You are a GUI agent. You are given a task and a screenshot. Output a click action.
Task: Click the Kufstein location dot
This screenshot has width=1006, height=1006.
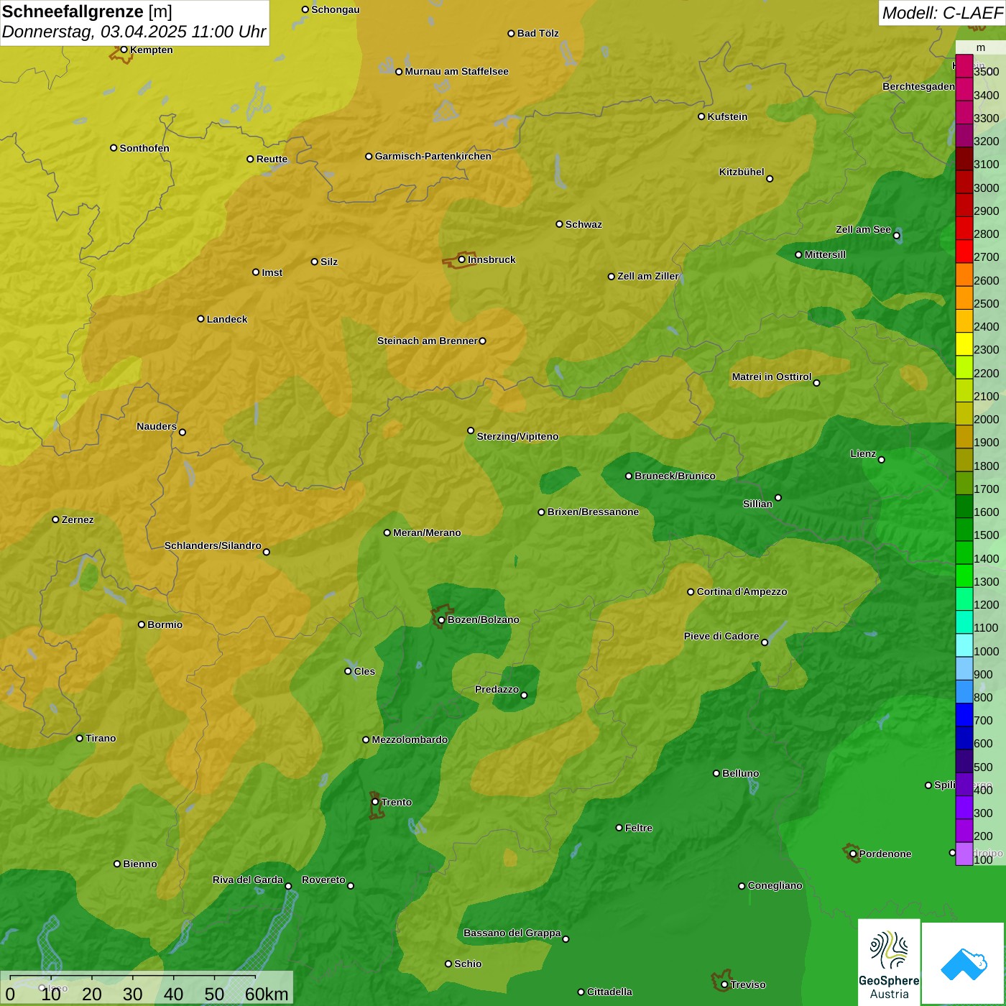(x=701, y=116)
